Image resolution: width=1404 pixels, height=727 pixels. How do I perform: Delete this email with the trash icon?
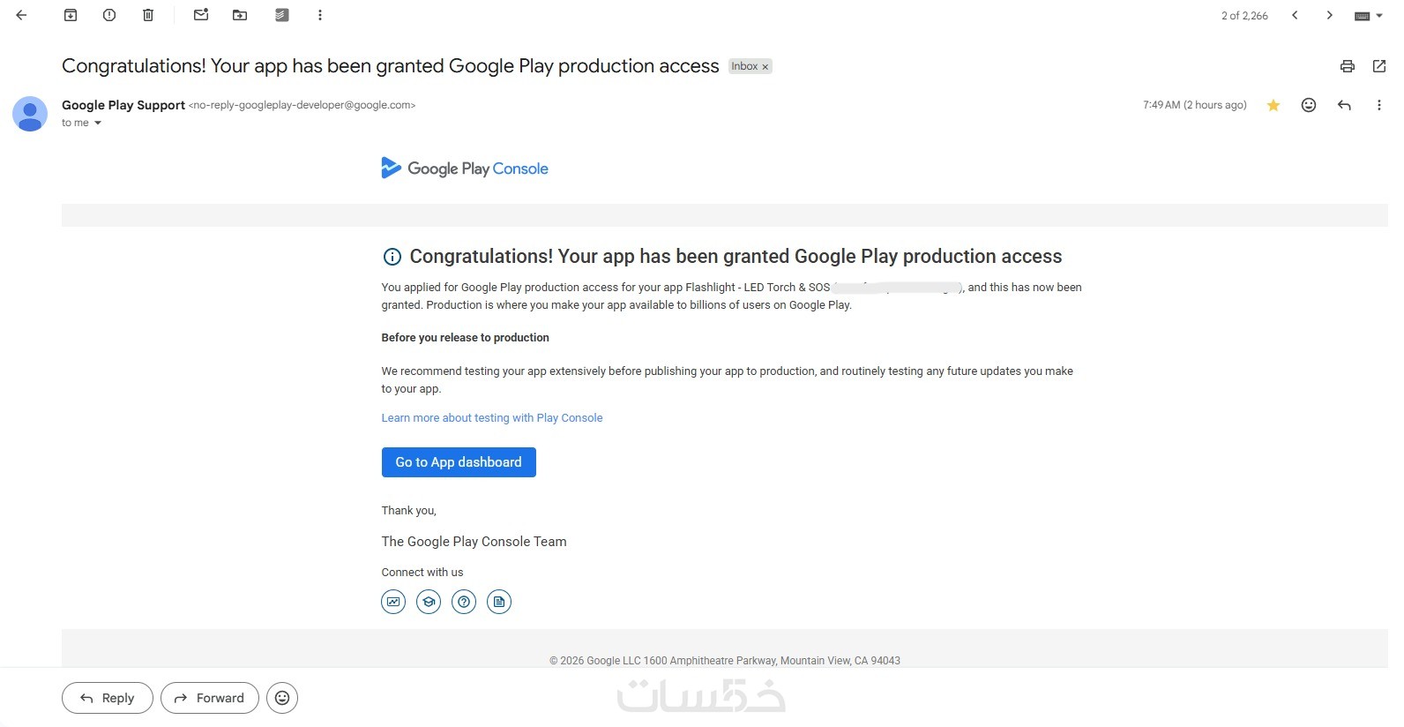click(148, 15)
